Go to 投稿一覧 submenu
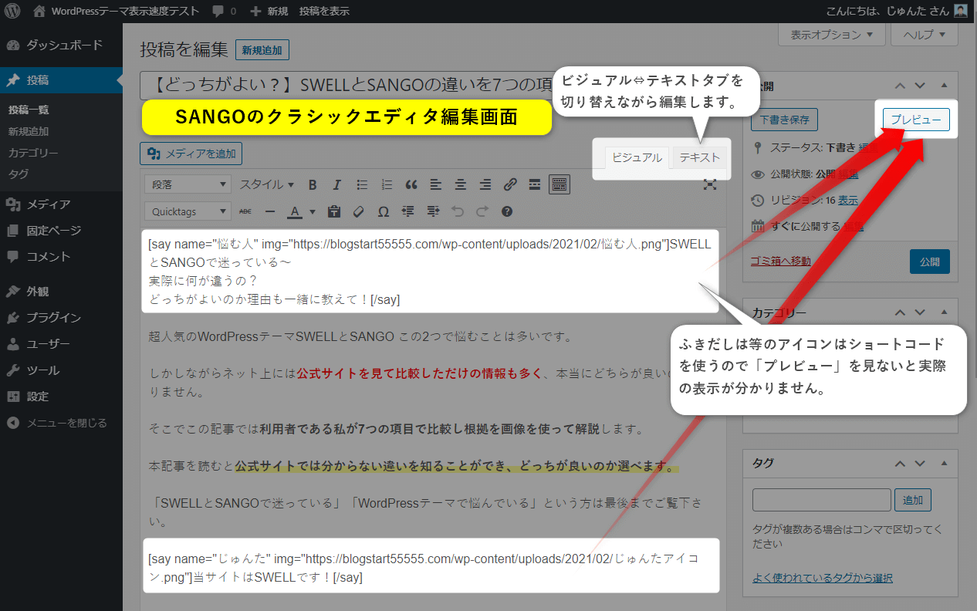This screenshot has width=977, height=611. pyautogui.click(x=29, y=110)
